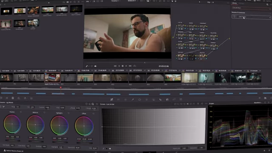Jump to last frame in viewer transport

pos(130,66)
